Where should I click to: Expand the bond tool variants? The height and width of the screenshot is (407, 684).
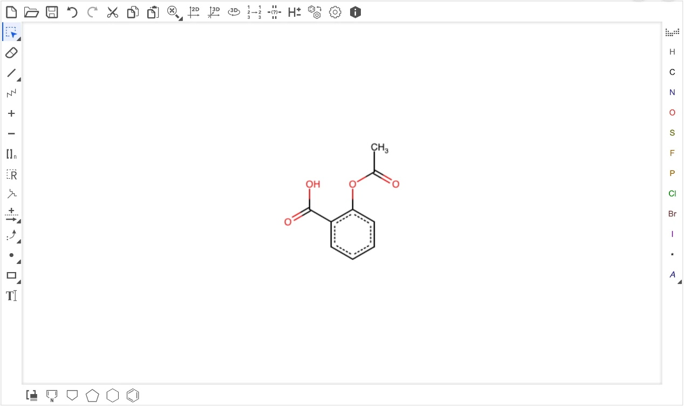point(18,79)
